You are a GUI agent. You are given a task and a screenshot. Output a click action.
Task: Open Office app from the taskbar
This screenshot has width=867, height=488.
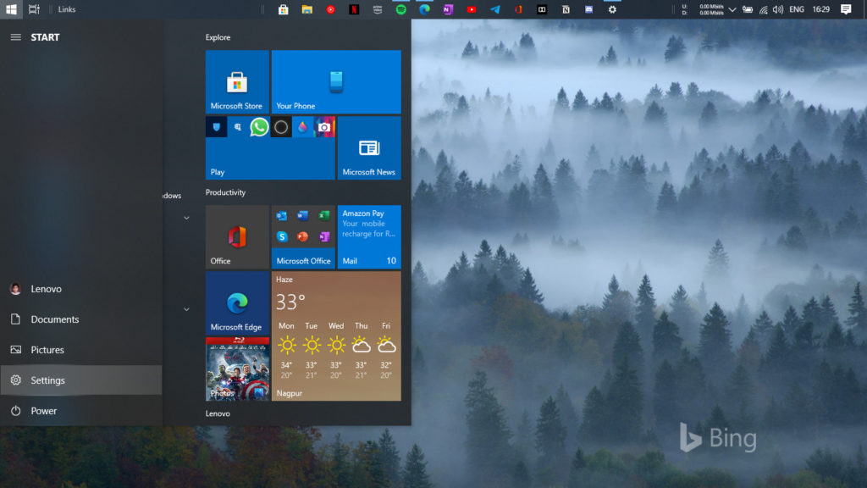pos(519,9)
